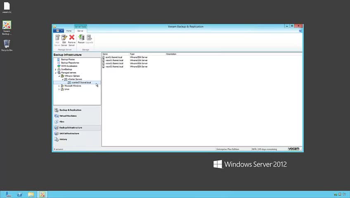Viewport: 350px width, 198px height.
Task: Select Backup Repositories in the tree
Action: coord(70,63)
